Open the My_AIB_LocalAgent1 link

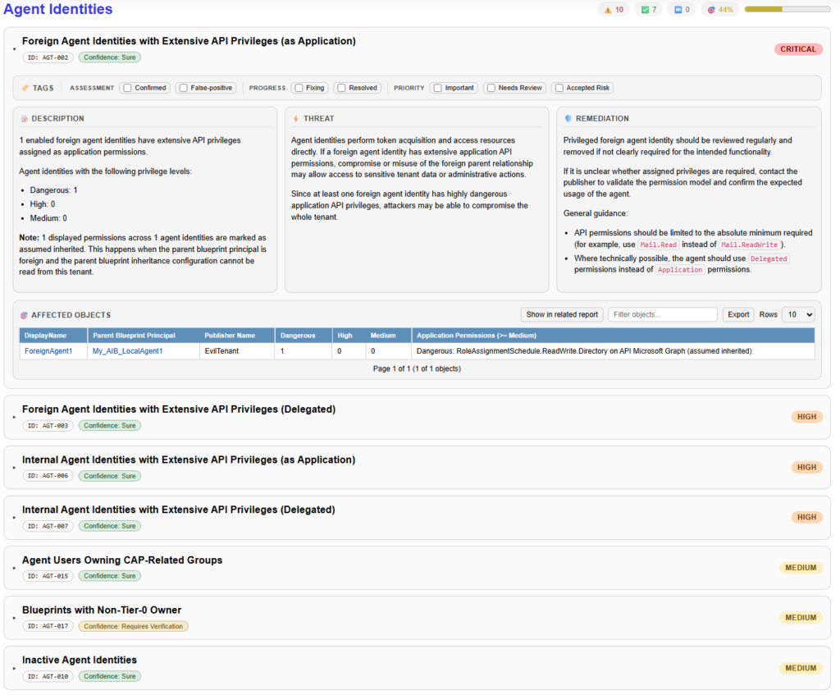[x=127, y=351]
